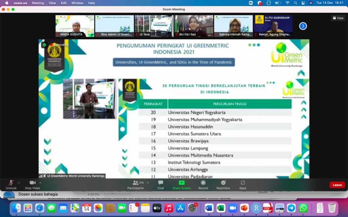This screenshot has height=217, width=348.
Task: Open App Store from the Dock
Action: tap(180, 208)
